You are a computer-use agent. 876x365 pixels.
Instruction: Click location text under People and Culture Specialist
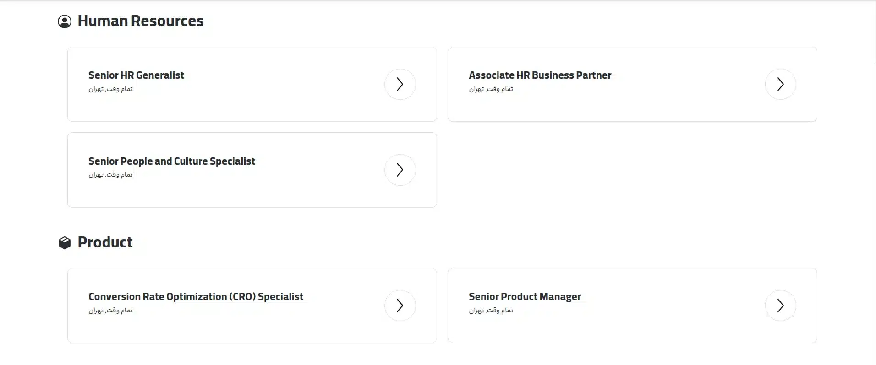coord(110,175)
